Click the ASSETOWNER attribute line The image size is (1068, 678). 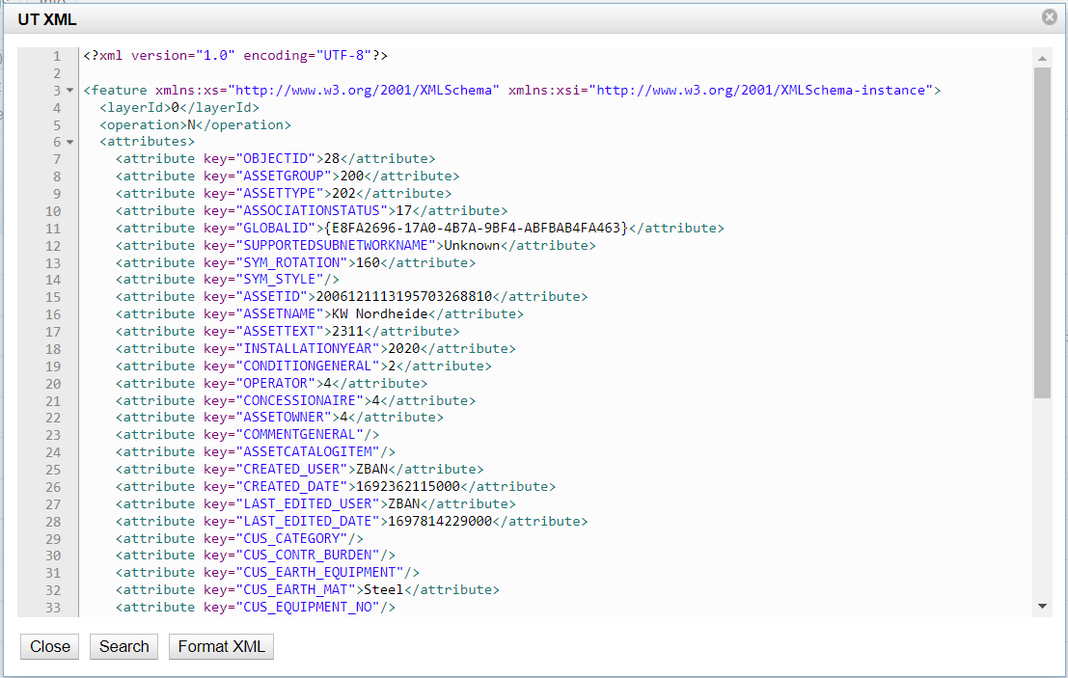(279, 418)
